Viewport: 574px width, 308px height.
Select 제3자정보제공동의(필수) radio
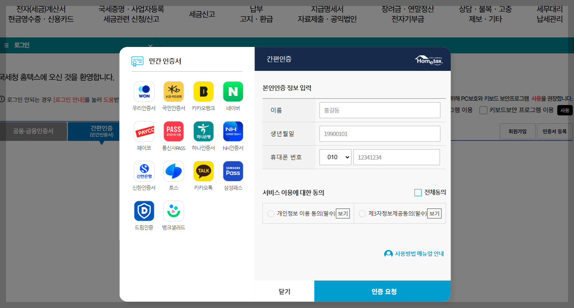(x=362, y=214)
